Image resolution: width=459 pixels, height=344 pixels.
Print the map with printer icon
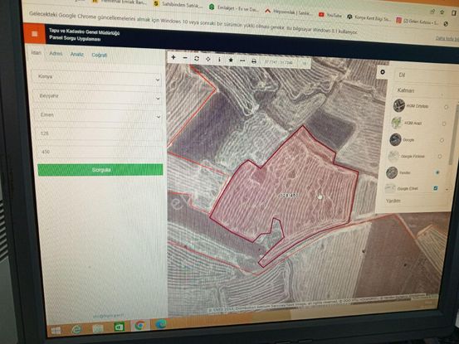coord(254,61)
